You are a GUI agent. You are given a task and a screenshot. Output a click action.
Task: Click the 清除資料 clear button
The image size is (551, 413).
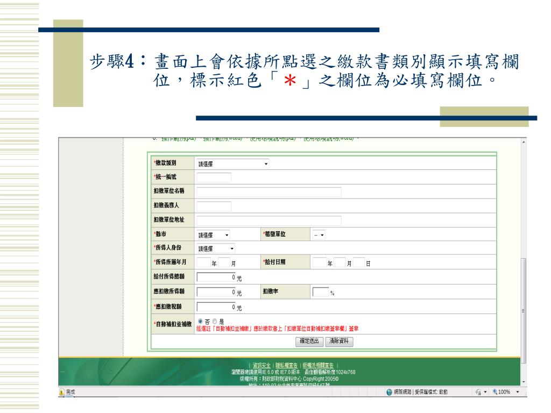click(x=339, y=341)
